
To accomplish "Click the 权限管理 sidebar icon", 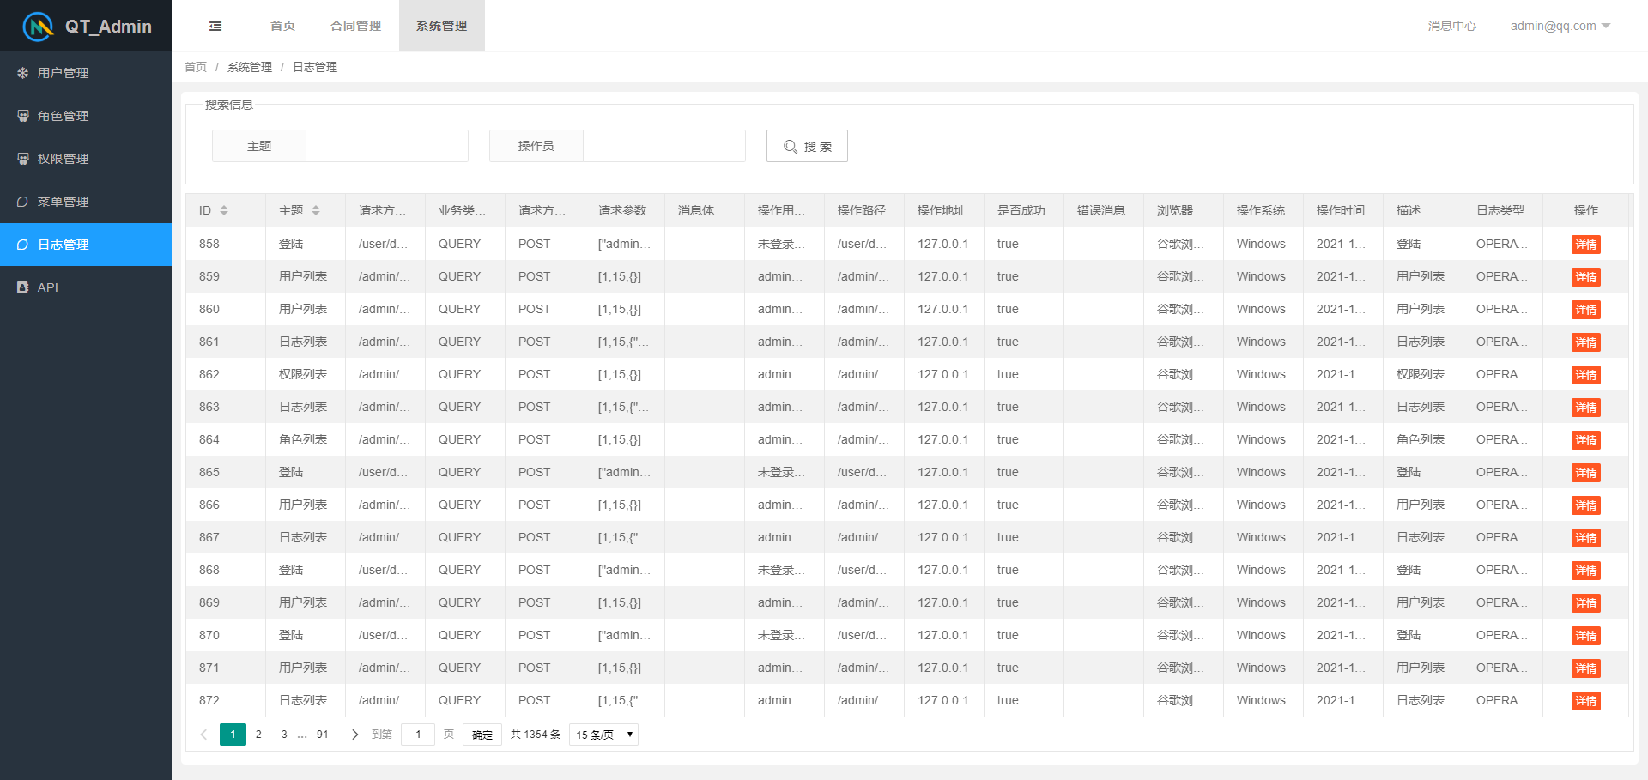I will pos(23,159).
